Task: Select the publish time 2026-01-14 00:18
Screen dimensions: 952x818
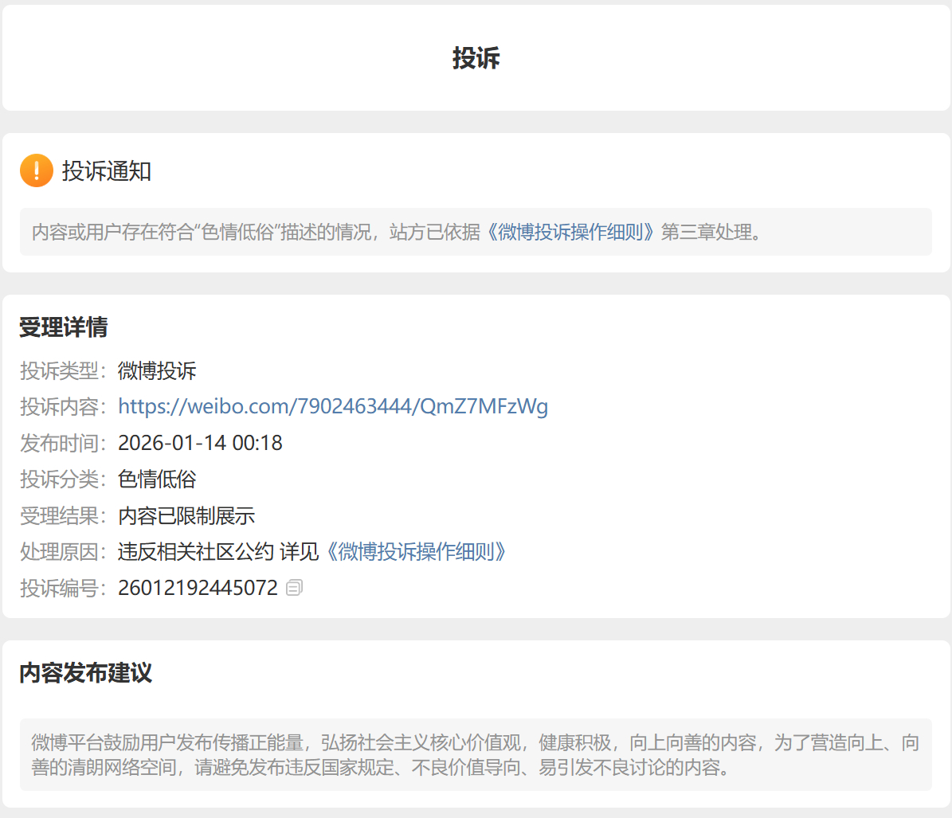Action: point(199,442)
